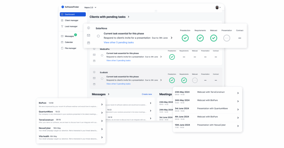Select the MedicaPro task radio button
Image resolution: width=284 pixels, height=148 pixels.
[102, 55]
